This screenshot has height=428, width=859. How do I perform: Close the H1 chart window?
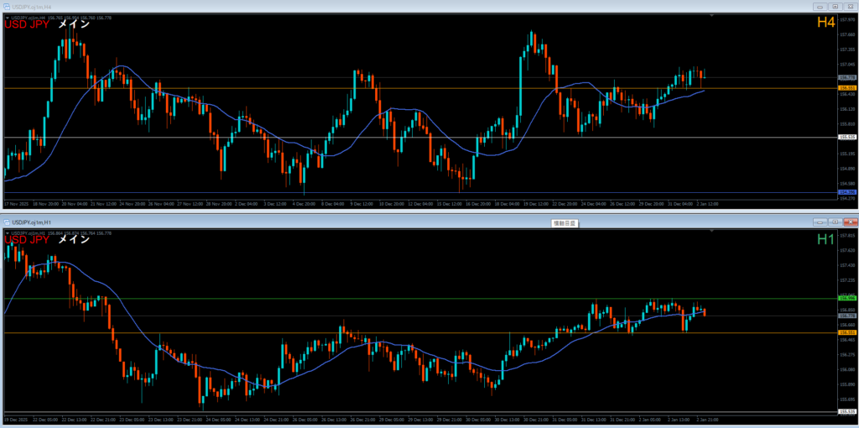pos(849,222)
